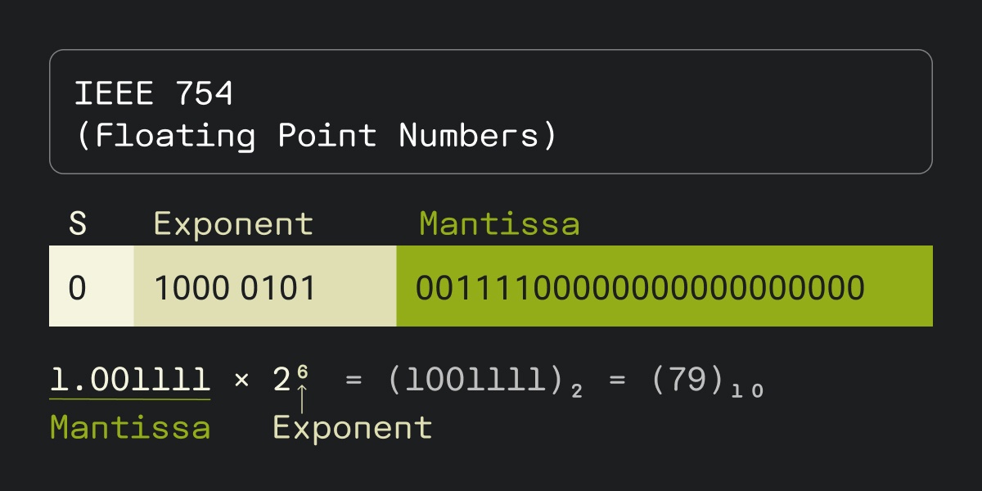This screenshot has width=982, height=491.
Task: Click the multiplication sign in the formula
Action: pos(241,381)
